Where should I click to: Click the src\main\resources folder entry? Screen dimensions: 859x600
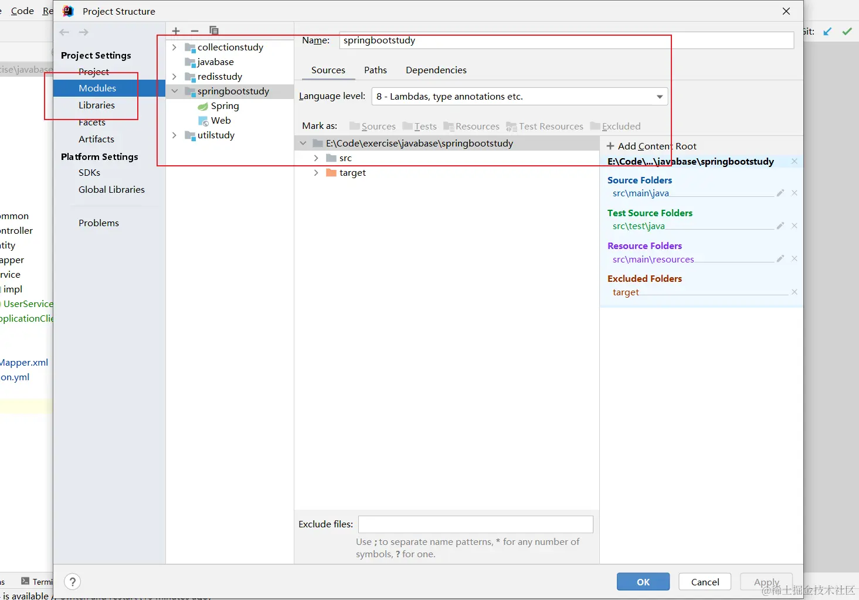(653, 259)
